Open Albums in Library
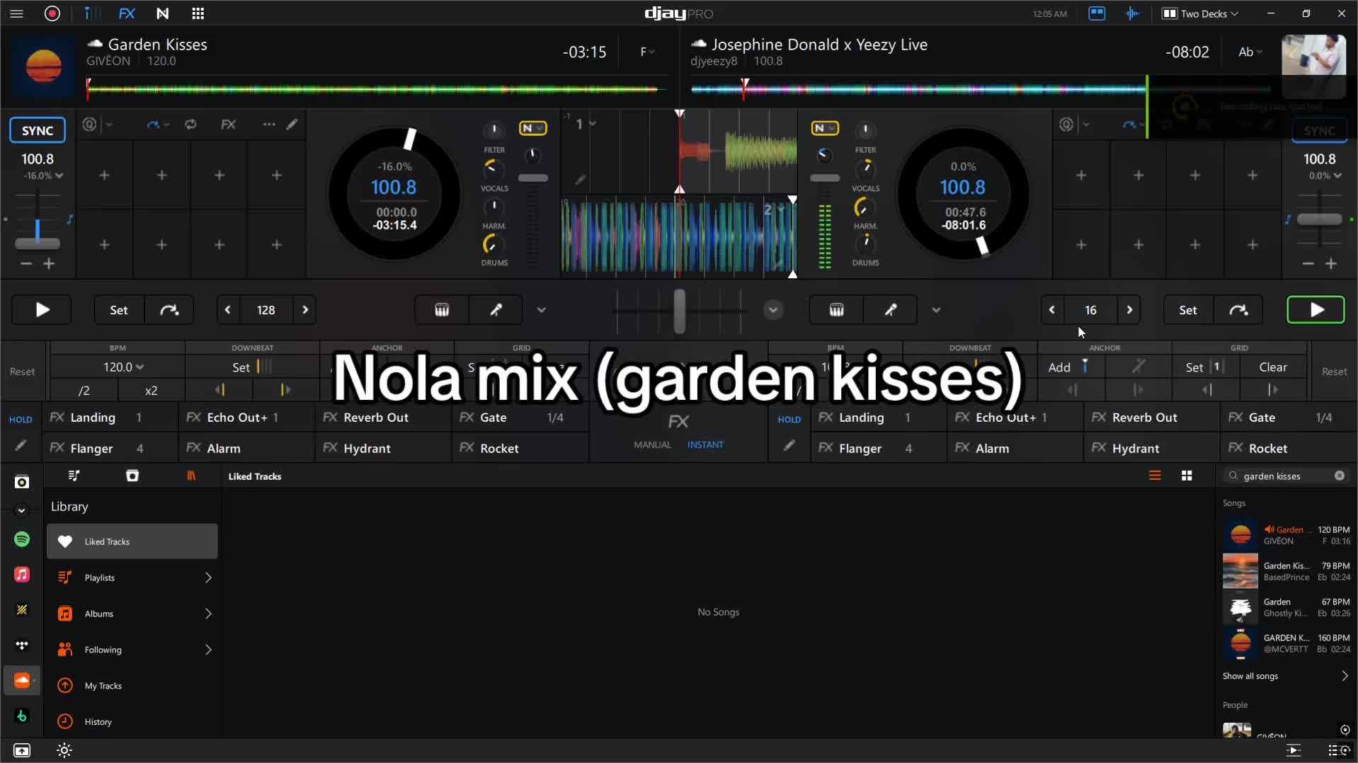 tap(132, 614)
